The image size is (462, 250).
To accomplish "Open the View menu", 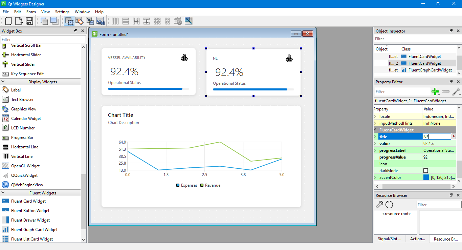I will (x=46, y=12).
